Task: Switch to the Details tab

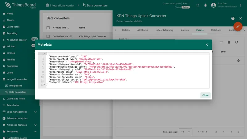Action: pos(126,30)
